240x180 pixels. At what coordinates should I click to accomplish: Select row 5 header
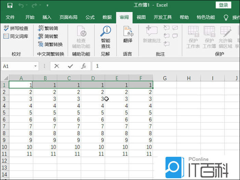4,113
